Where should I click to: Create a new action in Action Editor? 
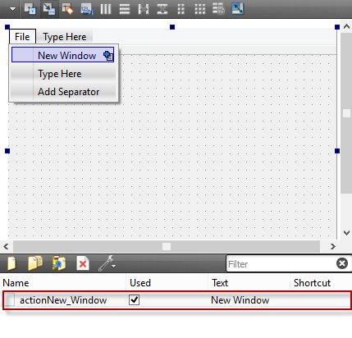tap(11, 263)
